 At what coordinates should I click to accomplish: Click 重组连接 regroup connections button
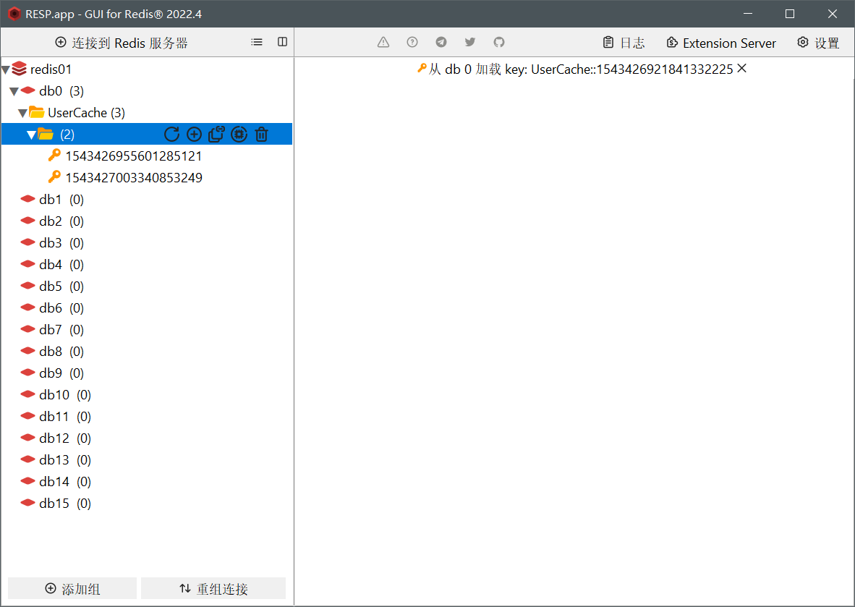[x=213, y=588]
